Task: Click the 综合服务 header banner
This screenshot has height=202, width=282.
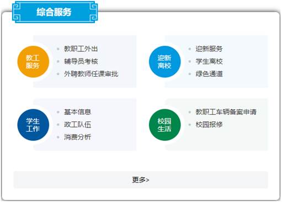Action: click(x=55, y=12)
